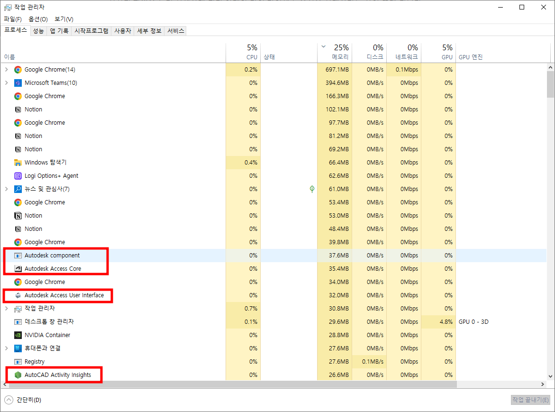555x412 pixels.
Task: Click the NVIDIA Container icon
Action: pyautogui.click(x=18, y=335)
